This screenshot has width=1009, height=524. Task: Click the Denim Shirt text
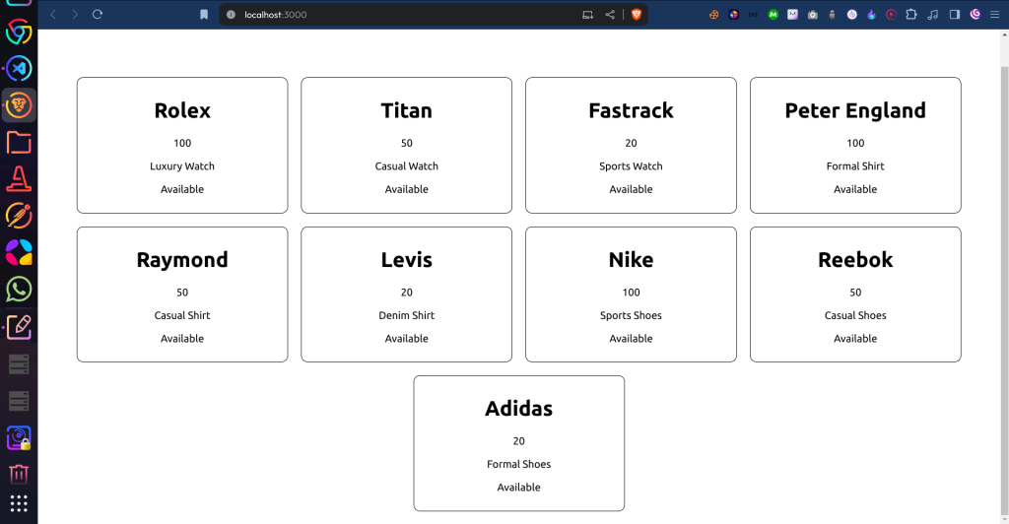tap(407, 315)
